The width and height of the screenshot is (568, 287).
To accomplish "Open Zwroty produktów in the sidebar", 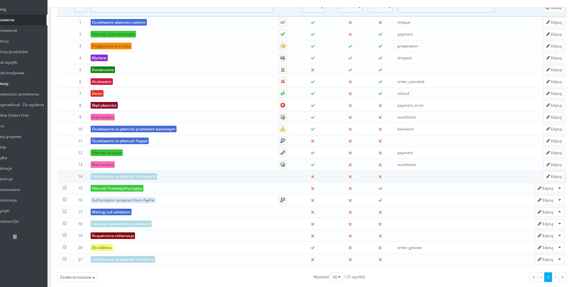I will coord(14,52).
